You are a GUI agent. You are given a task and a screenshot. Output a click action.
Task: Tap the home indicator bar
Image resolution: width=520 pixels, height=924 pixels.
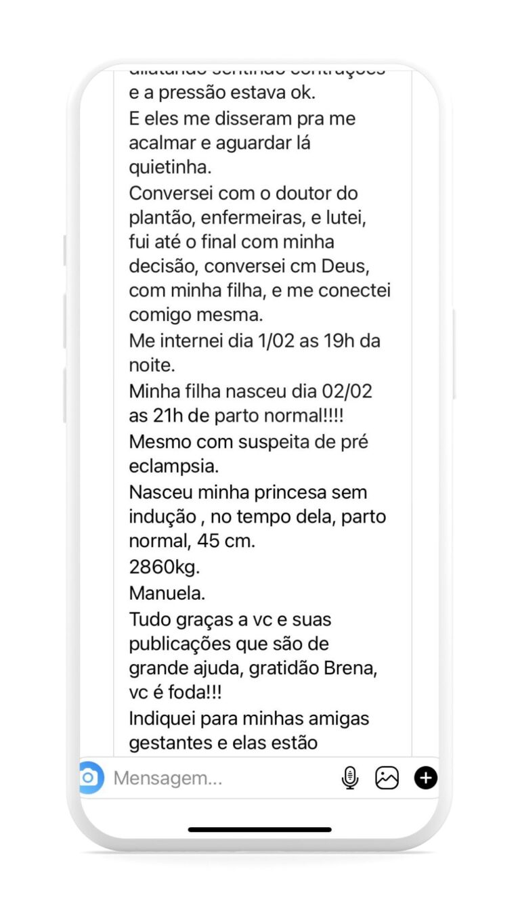pos(260,829)
